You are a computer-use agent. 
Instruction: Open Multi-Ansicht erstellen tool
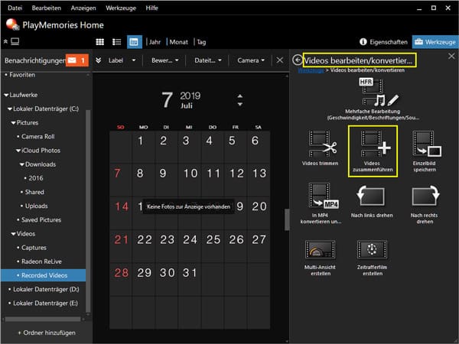tap(320, 252)
